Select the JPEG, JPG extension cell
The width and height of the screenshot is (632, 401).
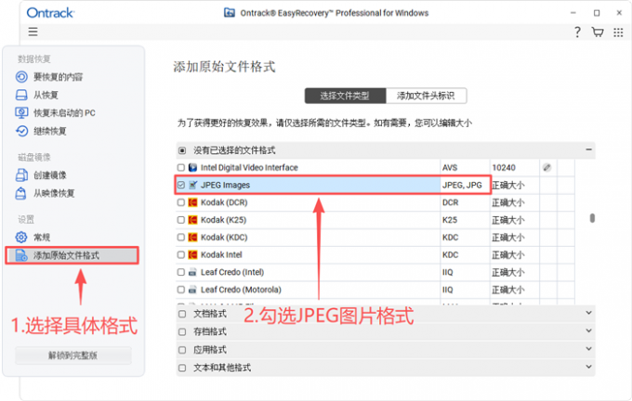click(x=465, y=186)
